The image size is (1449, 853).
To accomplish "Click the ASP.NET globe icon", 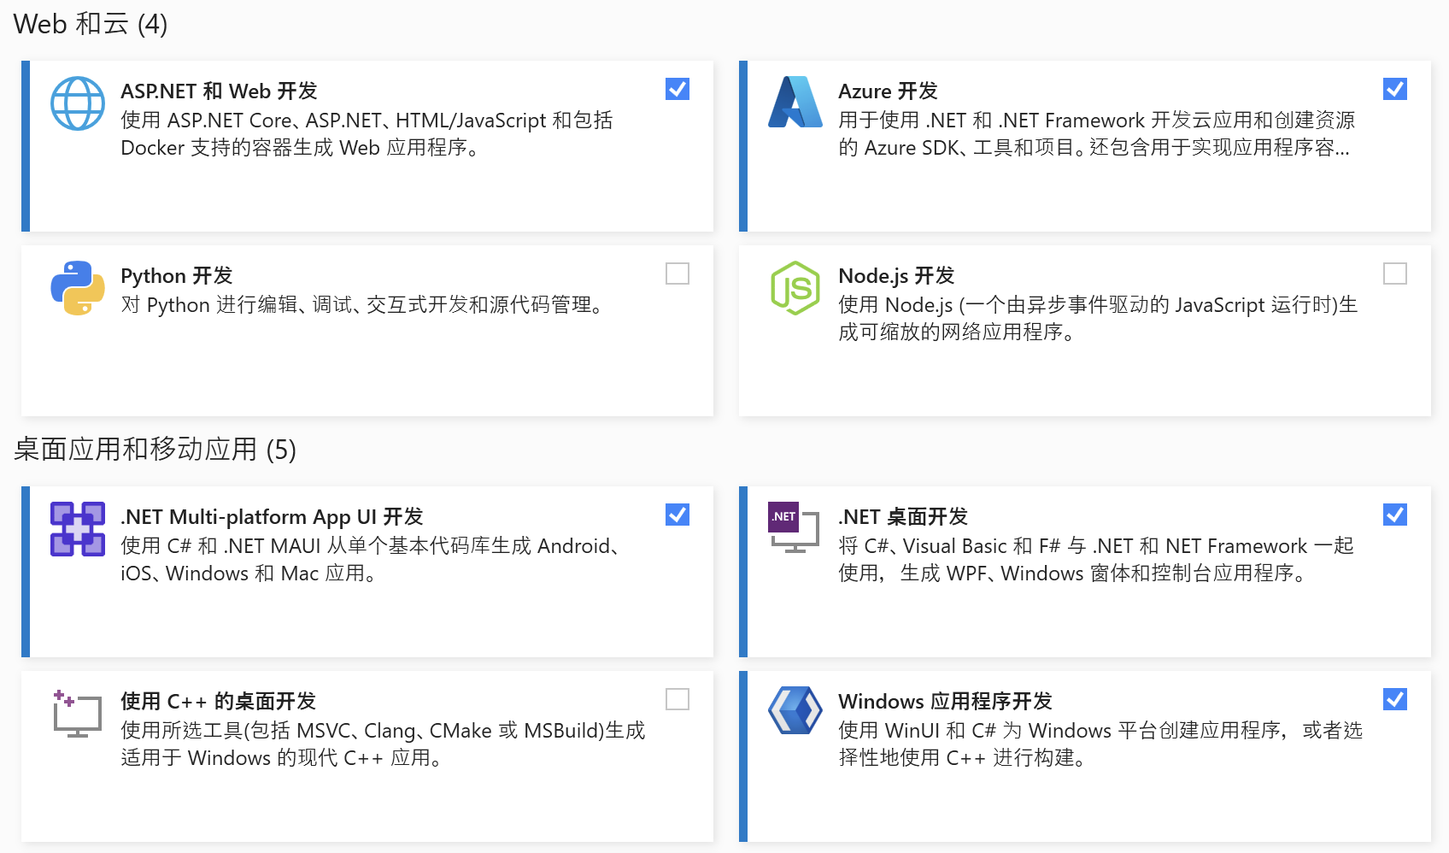I will pyautogui.click(x=78, y=103).
